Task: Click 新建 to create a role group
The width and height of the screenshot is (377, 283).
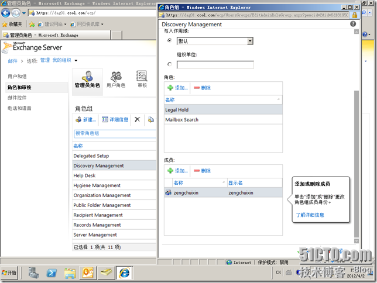Action: pos(85,119)
